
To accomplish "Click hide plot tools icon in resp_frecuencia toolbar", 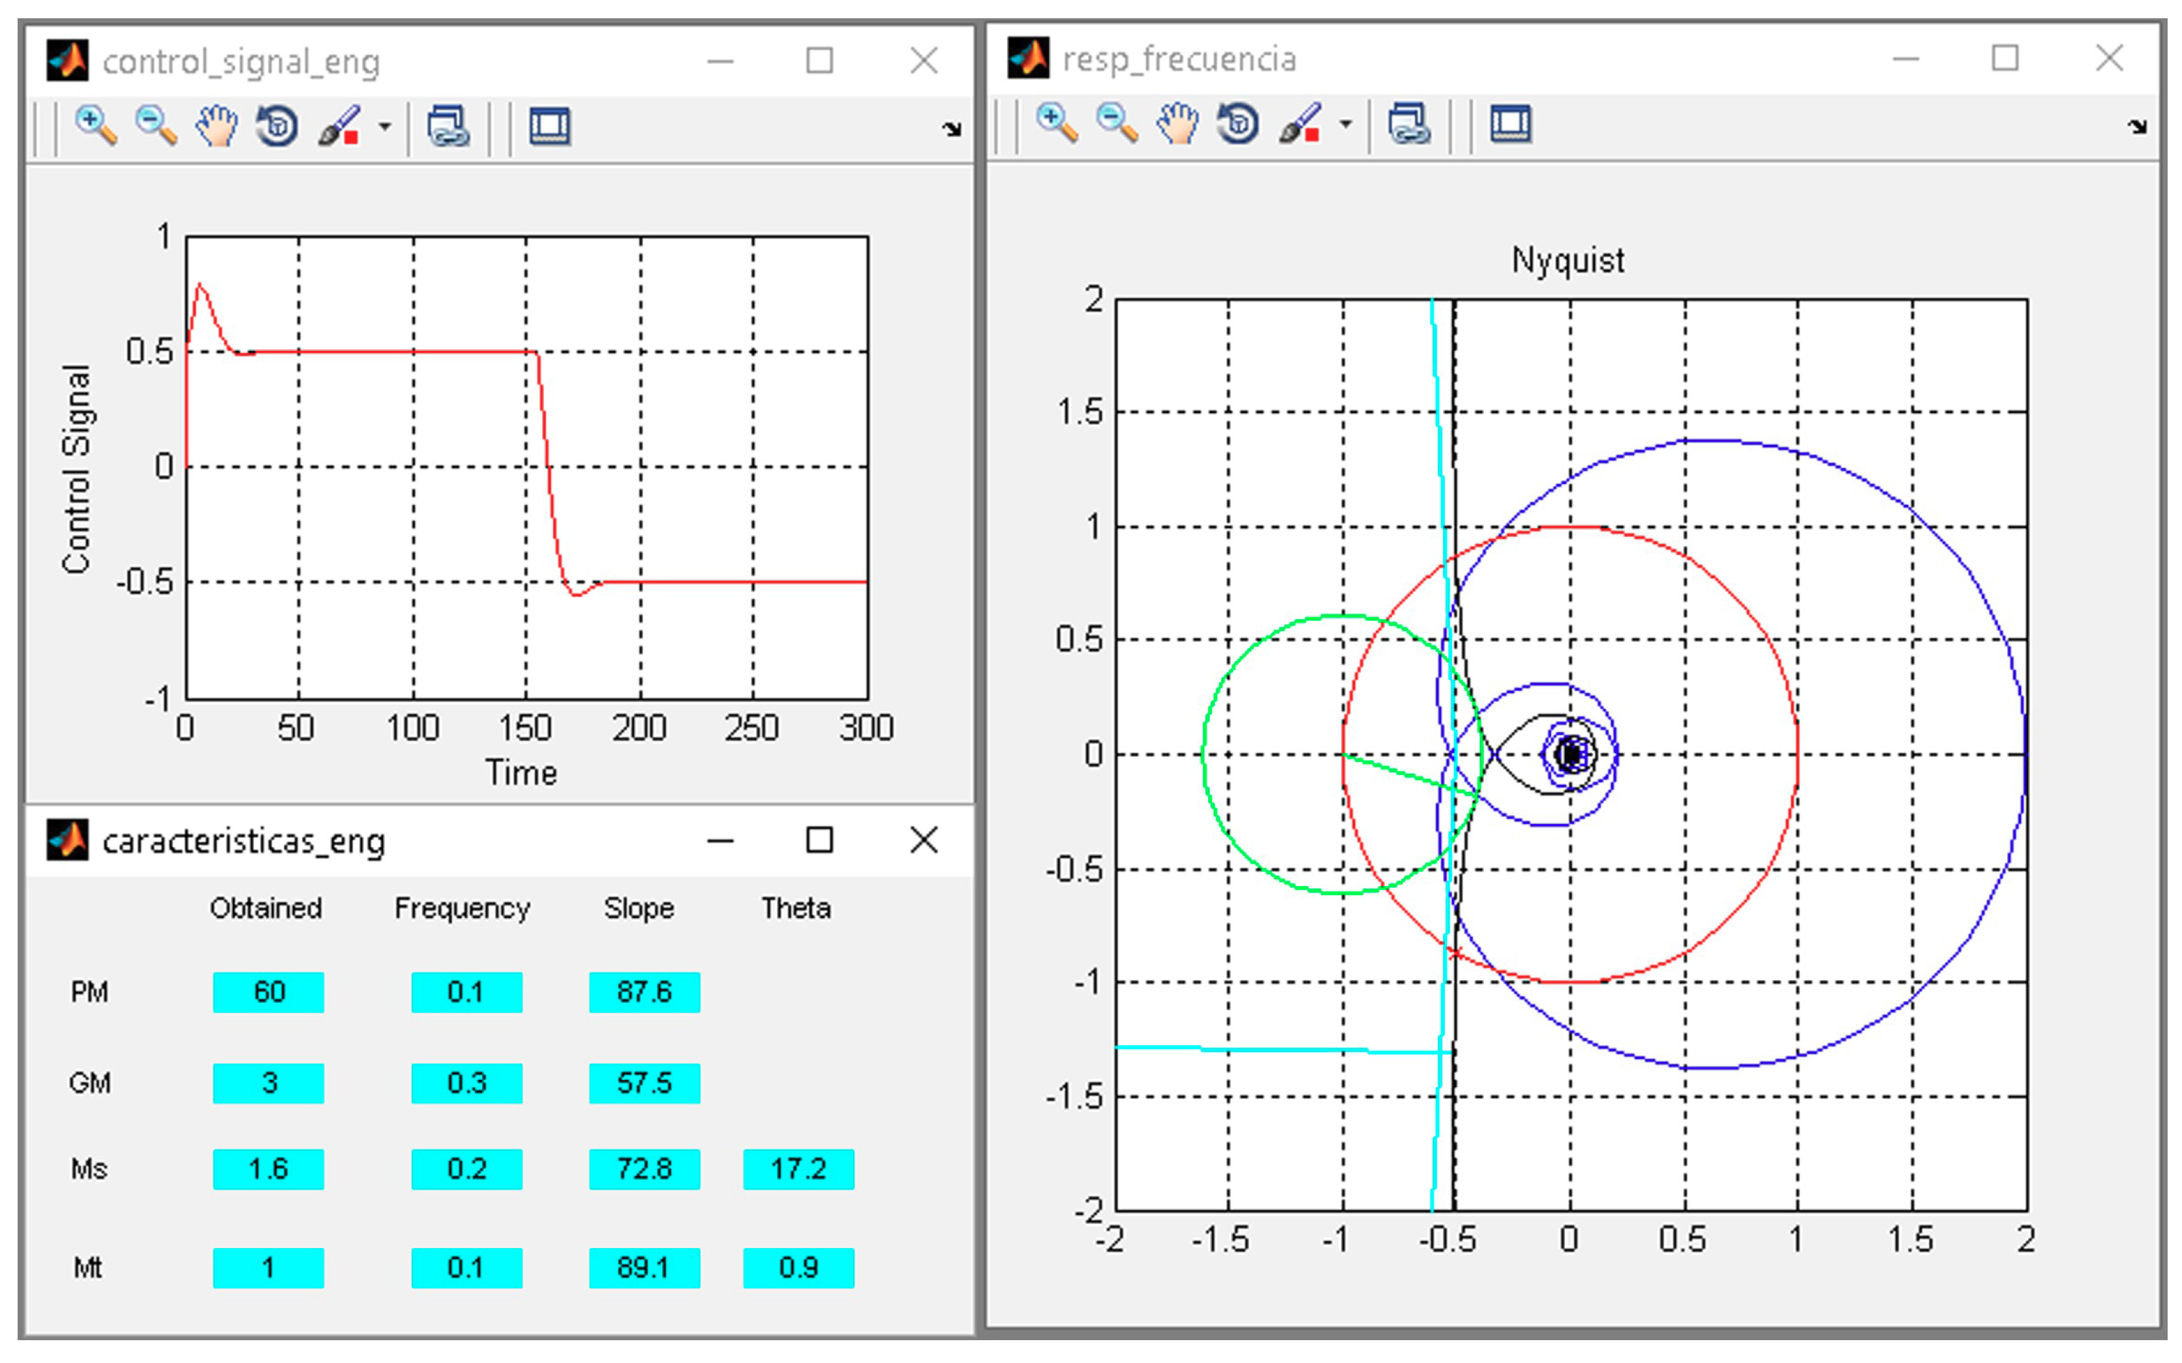I will pos(1511,123).
